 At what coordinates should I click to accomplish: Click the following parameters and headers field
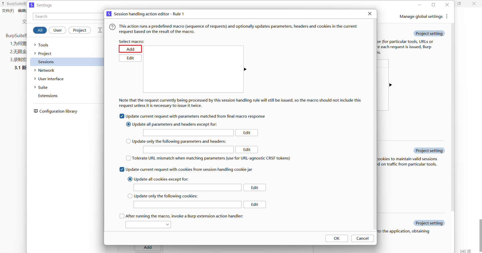click(x=188, y=149)
